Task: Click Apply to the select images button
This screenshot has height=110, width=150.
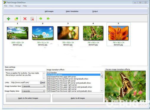Action: pos(28,98)
